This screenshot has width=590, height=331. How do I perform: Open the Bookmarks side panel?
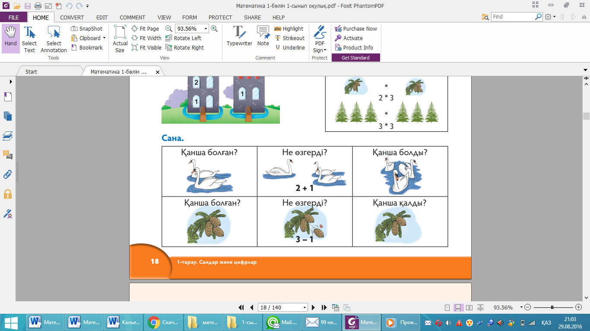point(8,97)
